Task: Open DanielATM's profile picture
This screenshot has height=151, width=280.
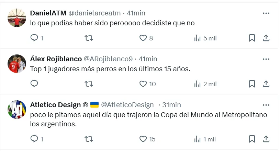Action: pyautogui.click(x=17, y=18)
